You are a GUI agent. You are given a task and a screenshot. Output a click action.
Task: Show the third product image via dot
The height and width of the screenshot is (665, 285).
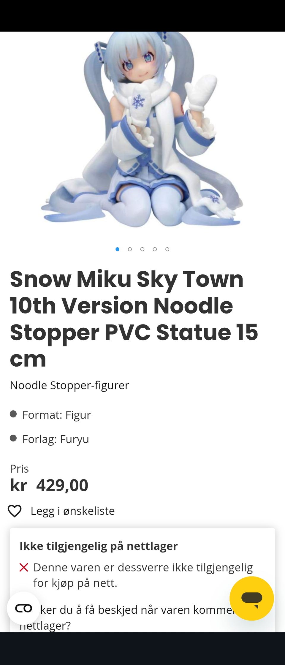[142, 249]
